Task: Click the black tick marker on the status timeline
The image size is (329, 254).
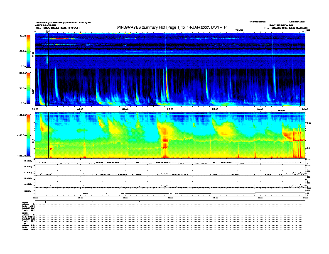Action: [46, 201]
